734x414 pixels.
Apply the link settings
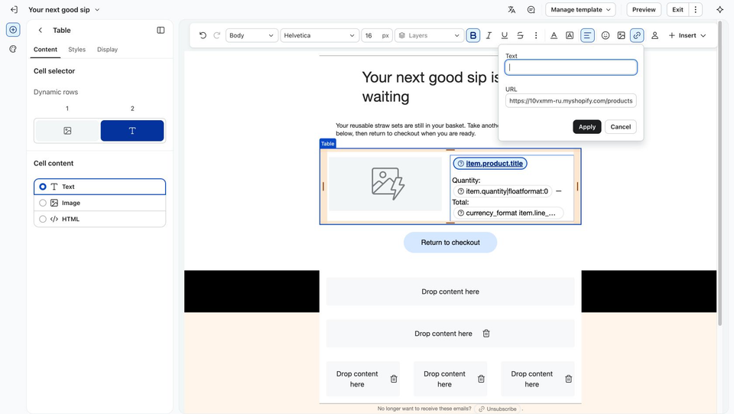point(587,126)
